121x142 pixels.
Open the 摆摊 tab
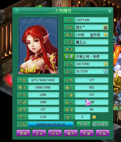(x=23, y=133)
